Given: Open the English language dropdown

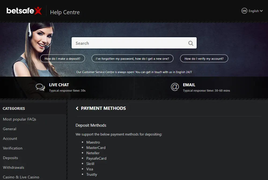Looking at the screenshot, I should [x=254, y=11].
